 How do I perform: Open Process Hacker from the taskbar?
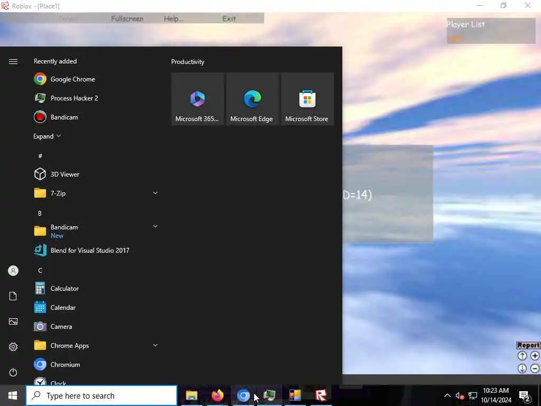pos(269,395)
